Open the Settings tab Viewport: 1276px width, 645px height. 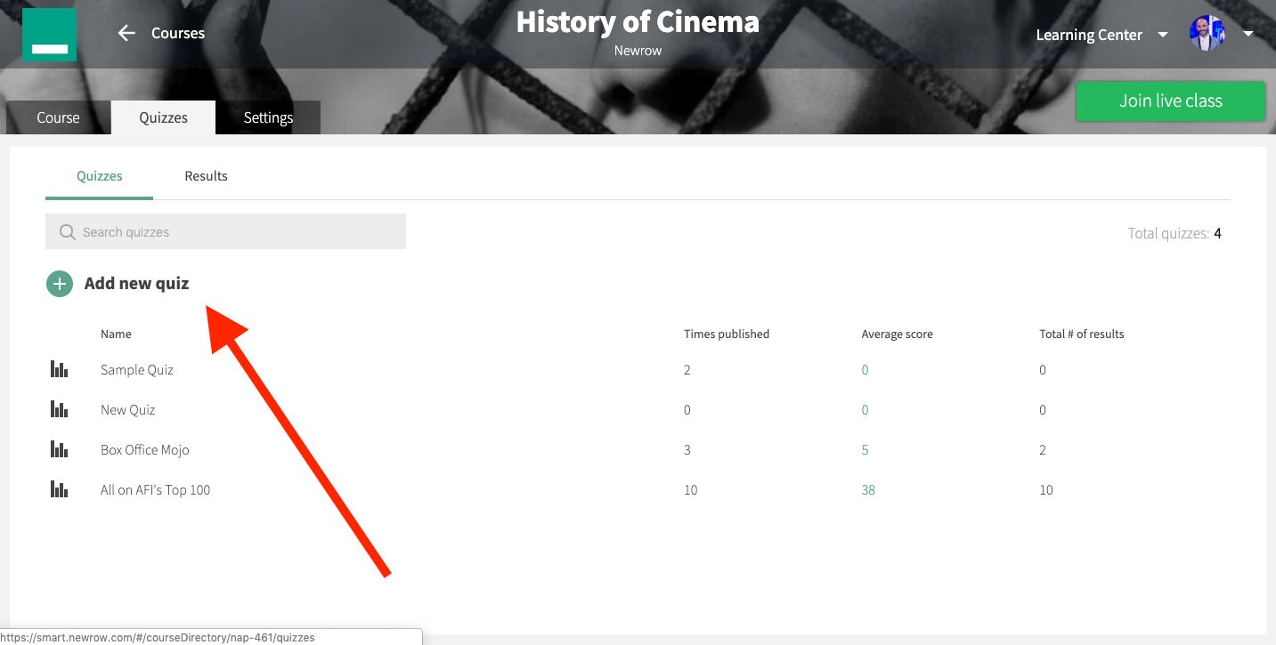pyautogui.click(x=268, y=117)
